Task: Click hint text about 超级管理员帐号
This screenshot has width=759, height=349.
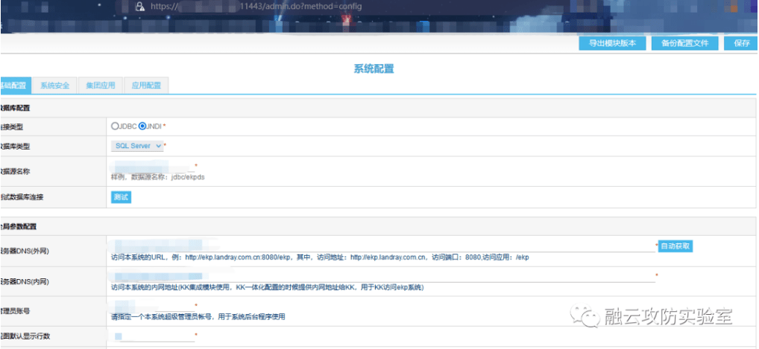Action: point(198,317)
